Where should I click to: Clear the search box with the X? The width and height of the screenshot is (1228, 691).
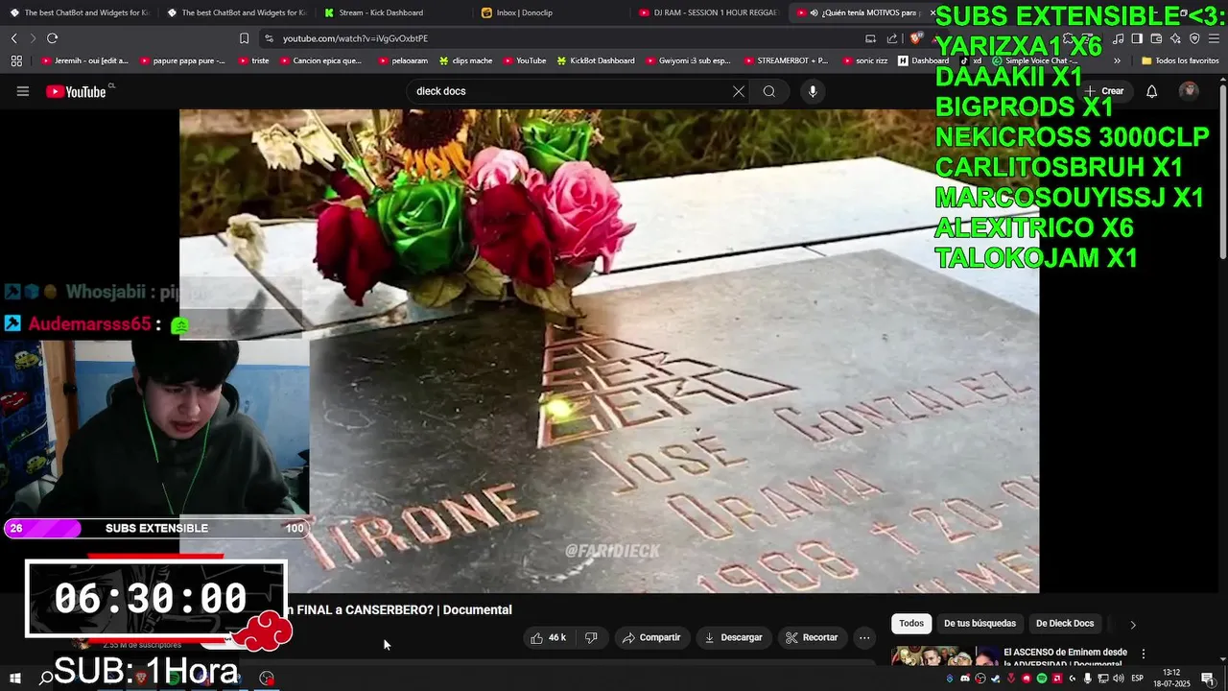[739, 91]
